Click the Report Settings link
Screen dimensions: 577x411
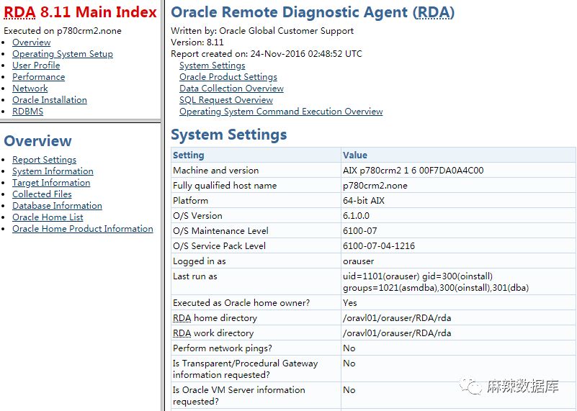44,160
